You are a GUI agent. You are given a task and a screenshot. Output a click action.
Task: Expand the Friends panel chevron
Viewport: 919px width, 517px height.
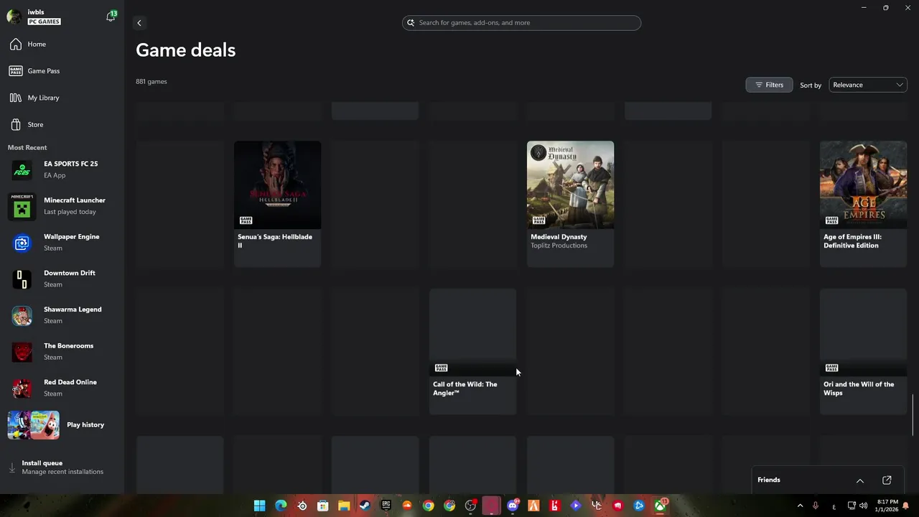point(860,480)
